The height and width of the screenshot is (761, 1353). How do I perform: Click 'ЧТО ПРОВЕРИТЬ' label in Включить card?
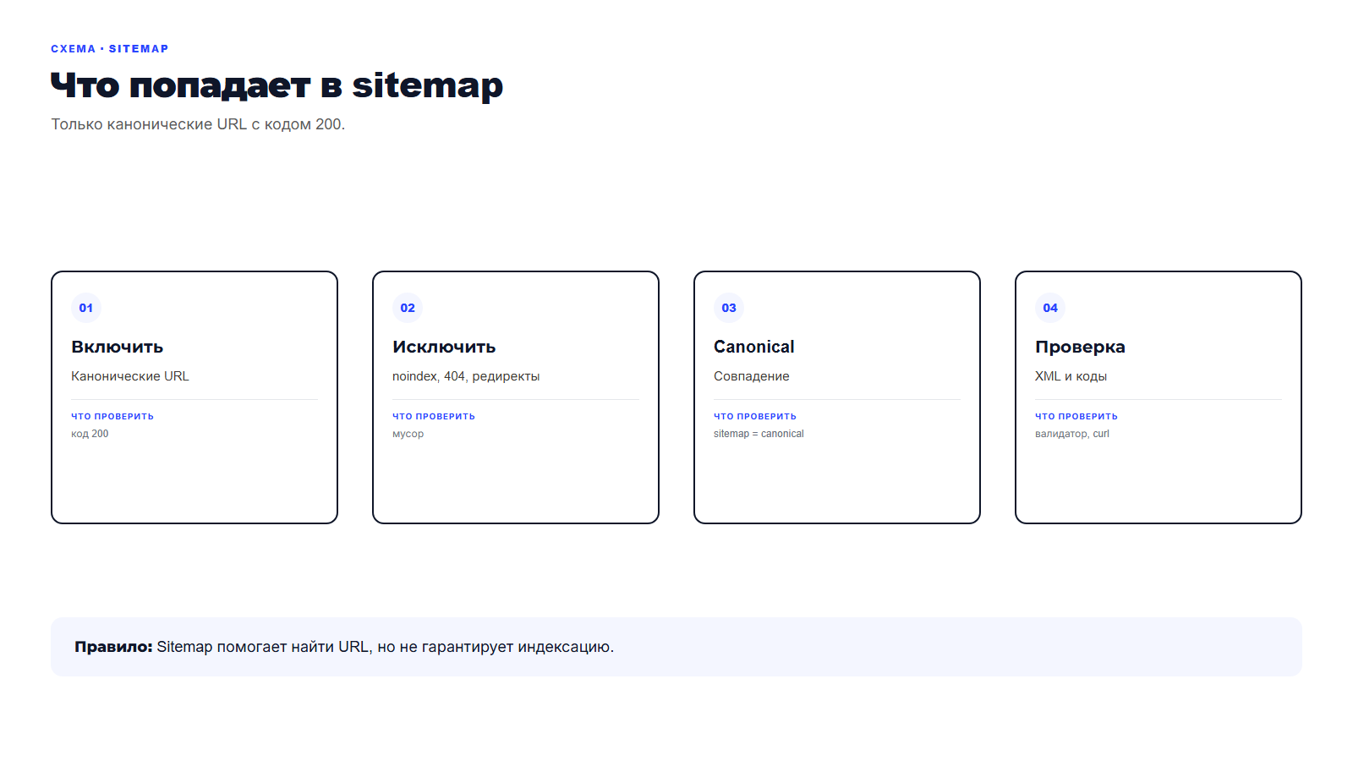112,416
